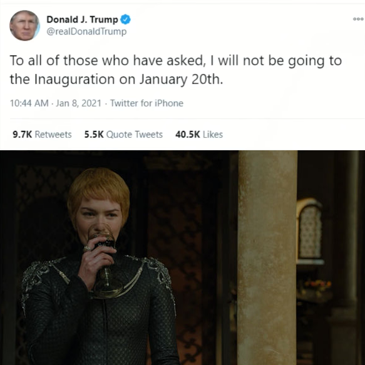Click the word Inauguration in the tweet
The height and width of the screenshot is (365, 365).
[75, 80]
